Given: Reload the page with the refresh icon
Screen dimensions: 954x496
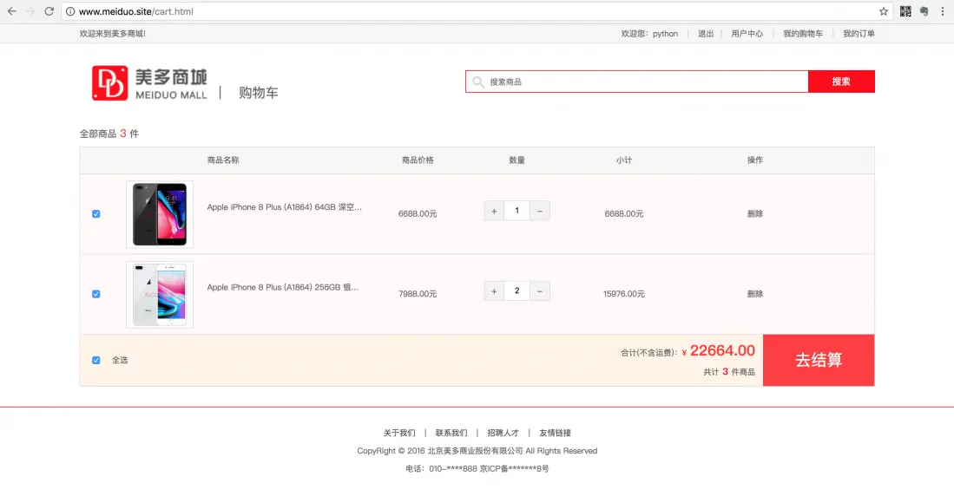Looking at the screenshot, I should click(x=49, y=11).
